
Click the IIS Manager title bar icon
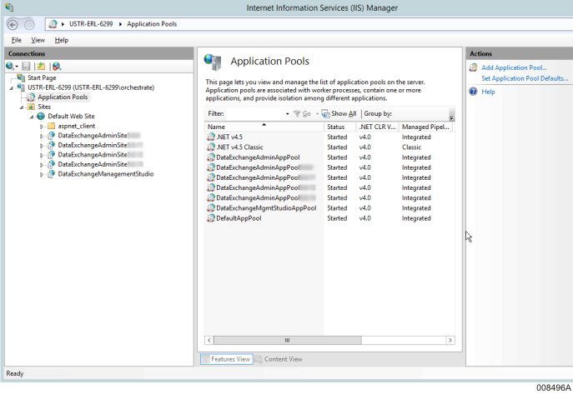click(x=9, y=7)
